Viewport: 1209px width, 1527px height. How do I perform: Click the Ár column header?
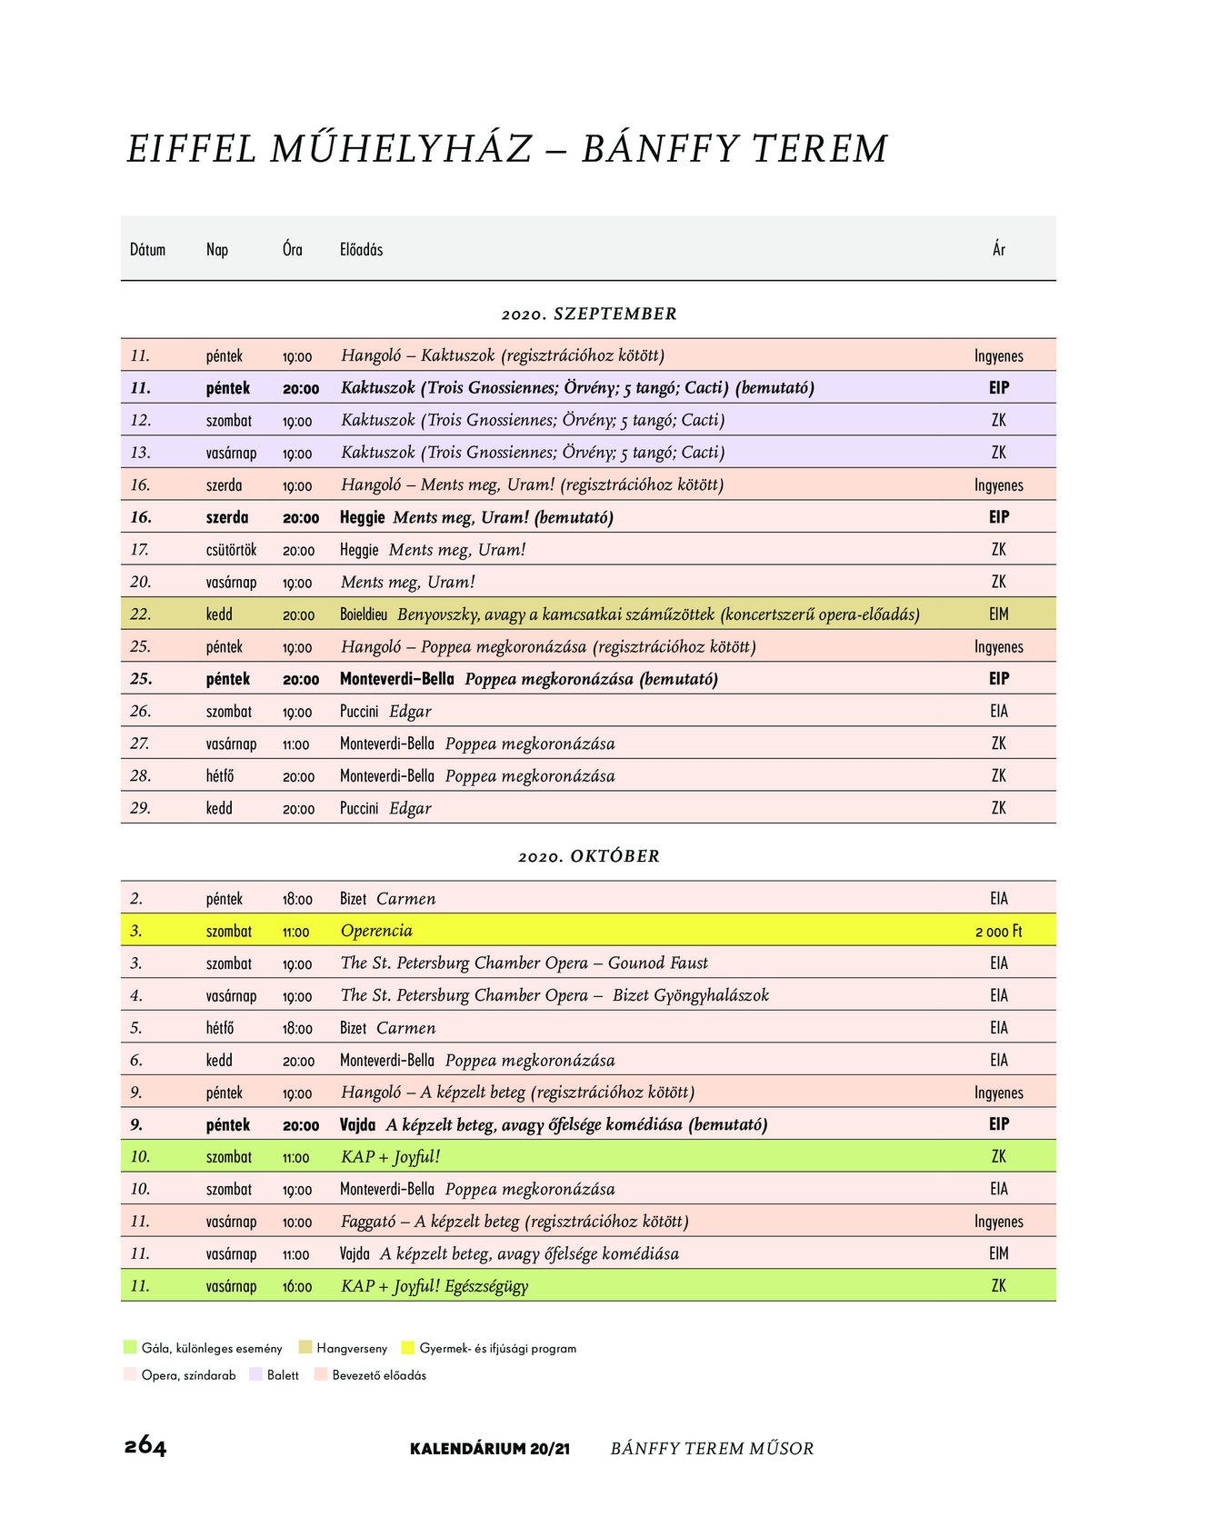pyautogui.click(x=998, y=249)
